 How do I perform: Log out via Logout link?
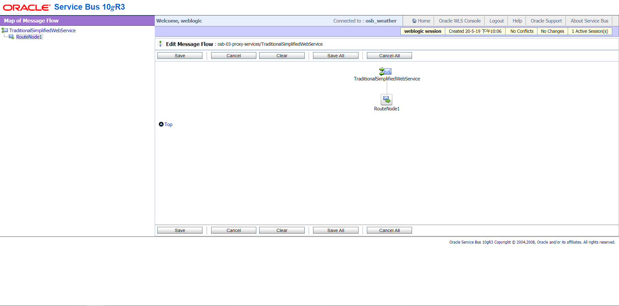[x=496, y=21]
